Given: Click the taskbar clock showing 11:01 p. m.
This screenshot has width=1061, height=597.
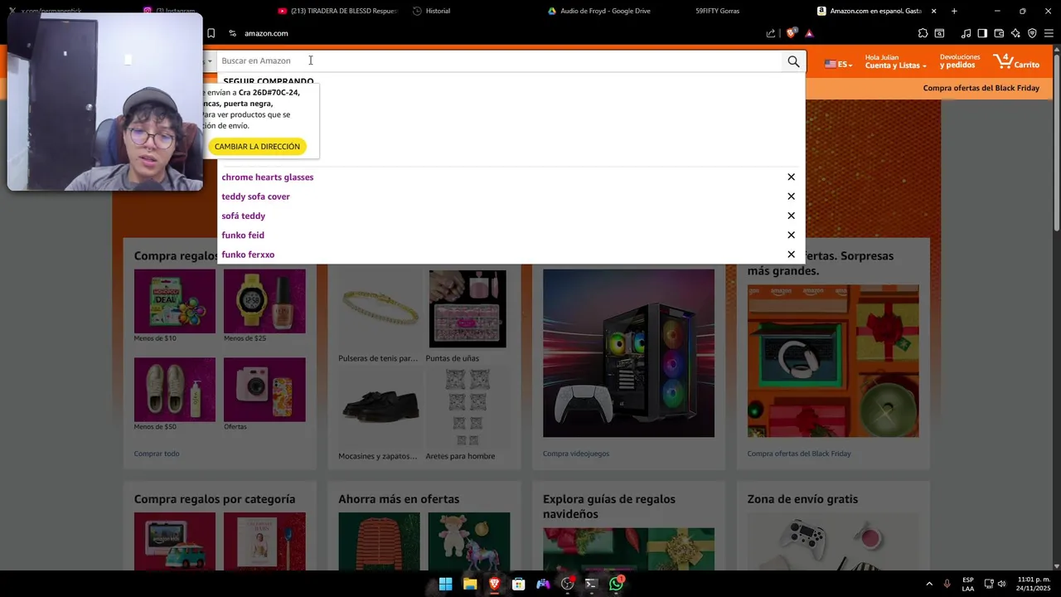Looking at the screenshot, I should click(1034, 584).
